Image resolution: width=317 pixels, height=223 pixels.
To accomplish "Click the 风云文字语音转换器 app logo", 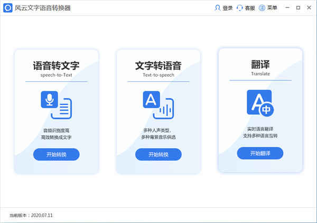I will 8,8.
